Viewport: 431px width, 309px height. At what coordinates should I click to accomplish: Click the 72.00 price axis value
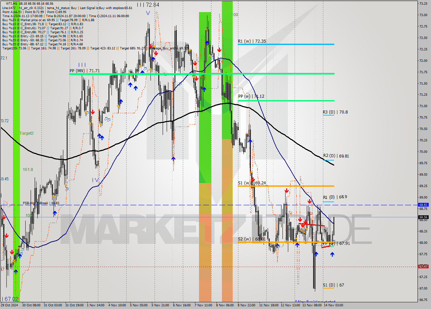point(423,60)
